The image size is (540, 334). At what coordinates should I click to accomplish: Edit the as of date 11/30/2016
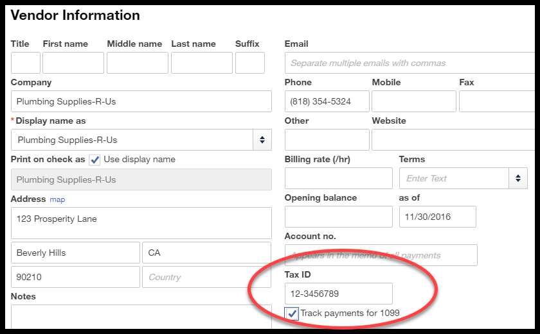point(438,217)
